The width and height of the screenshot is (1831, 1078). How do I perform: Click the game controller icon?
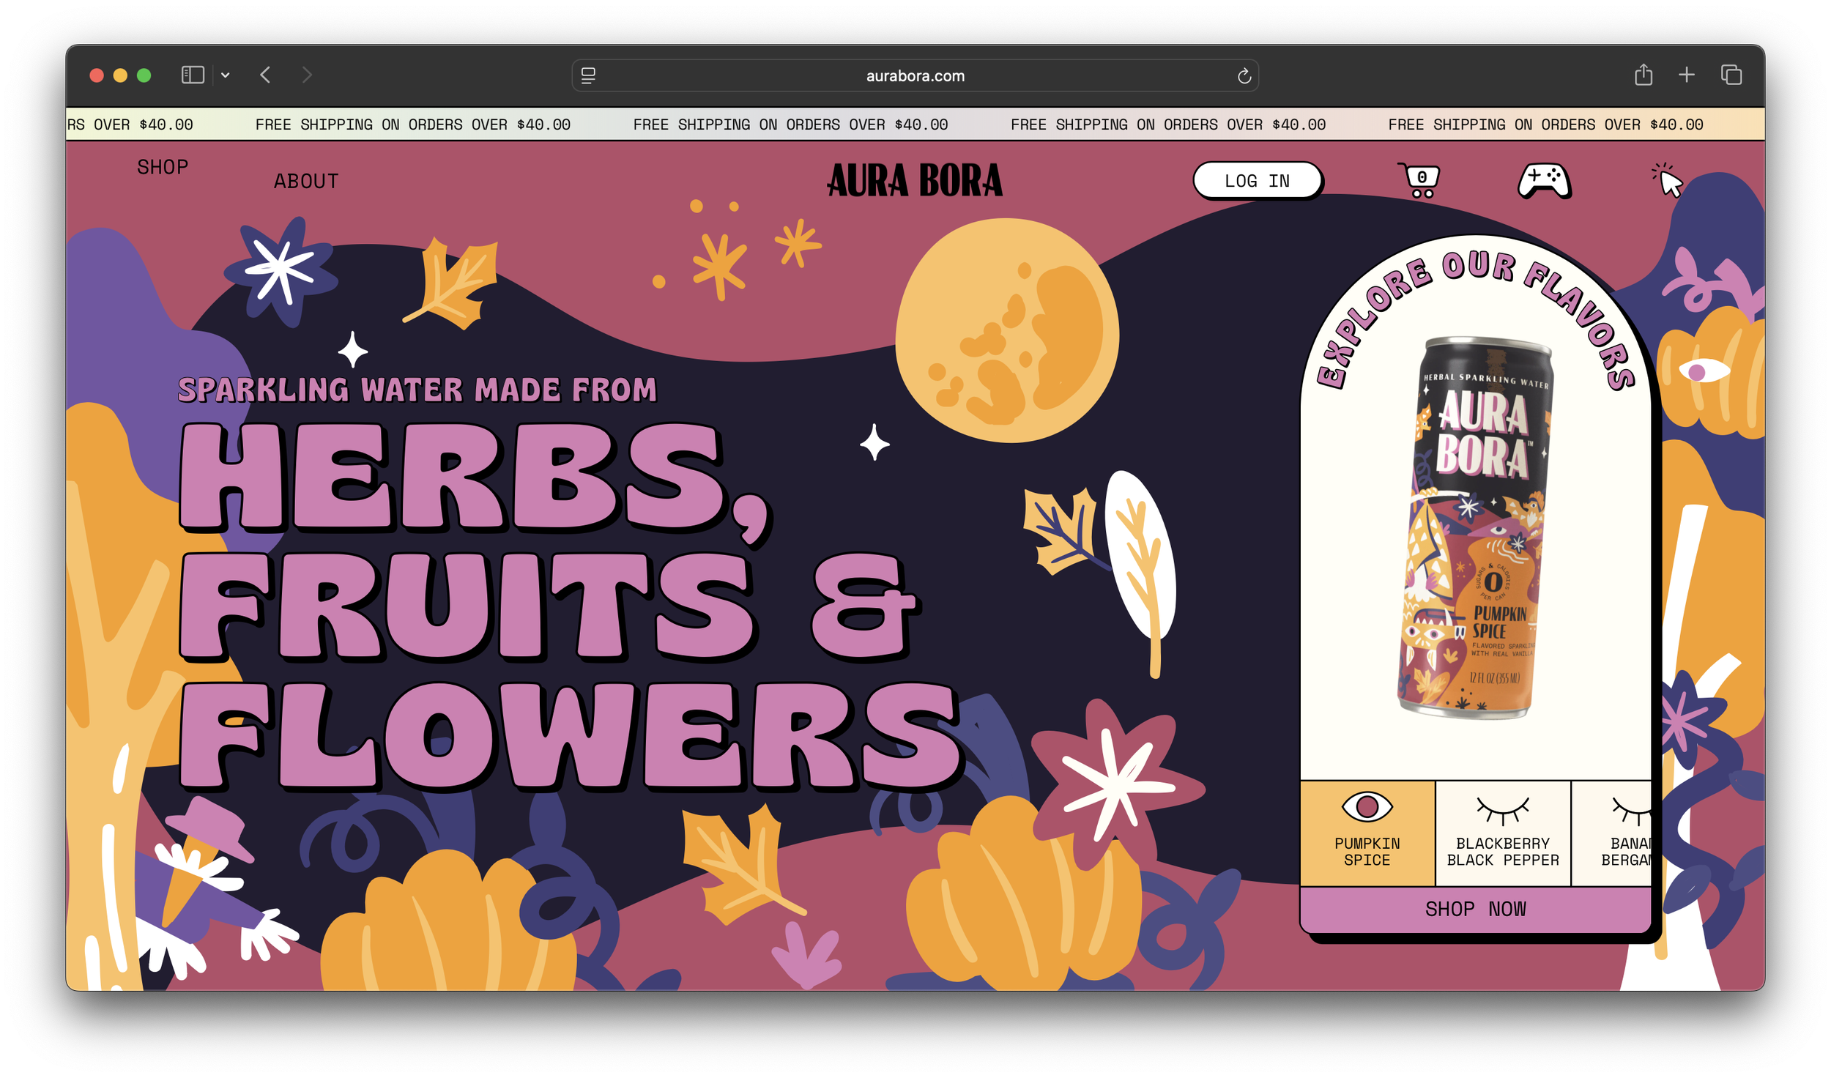tap(1544, 181)
